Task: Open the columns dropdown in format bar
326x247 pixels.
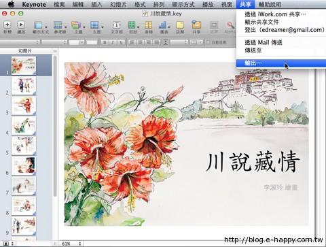Action: (196, 42)
